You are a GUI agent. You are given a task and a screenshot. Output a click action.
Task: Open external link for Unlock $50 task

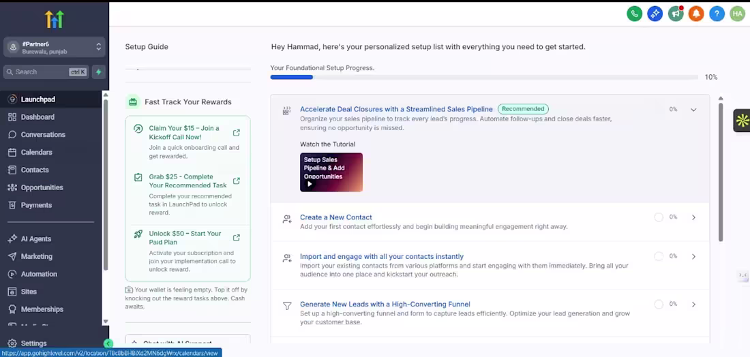point(237,238)
